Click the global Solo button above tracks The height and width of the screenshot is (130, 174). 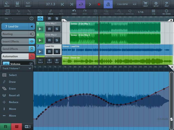57,18
